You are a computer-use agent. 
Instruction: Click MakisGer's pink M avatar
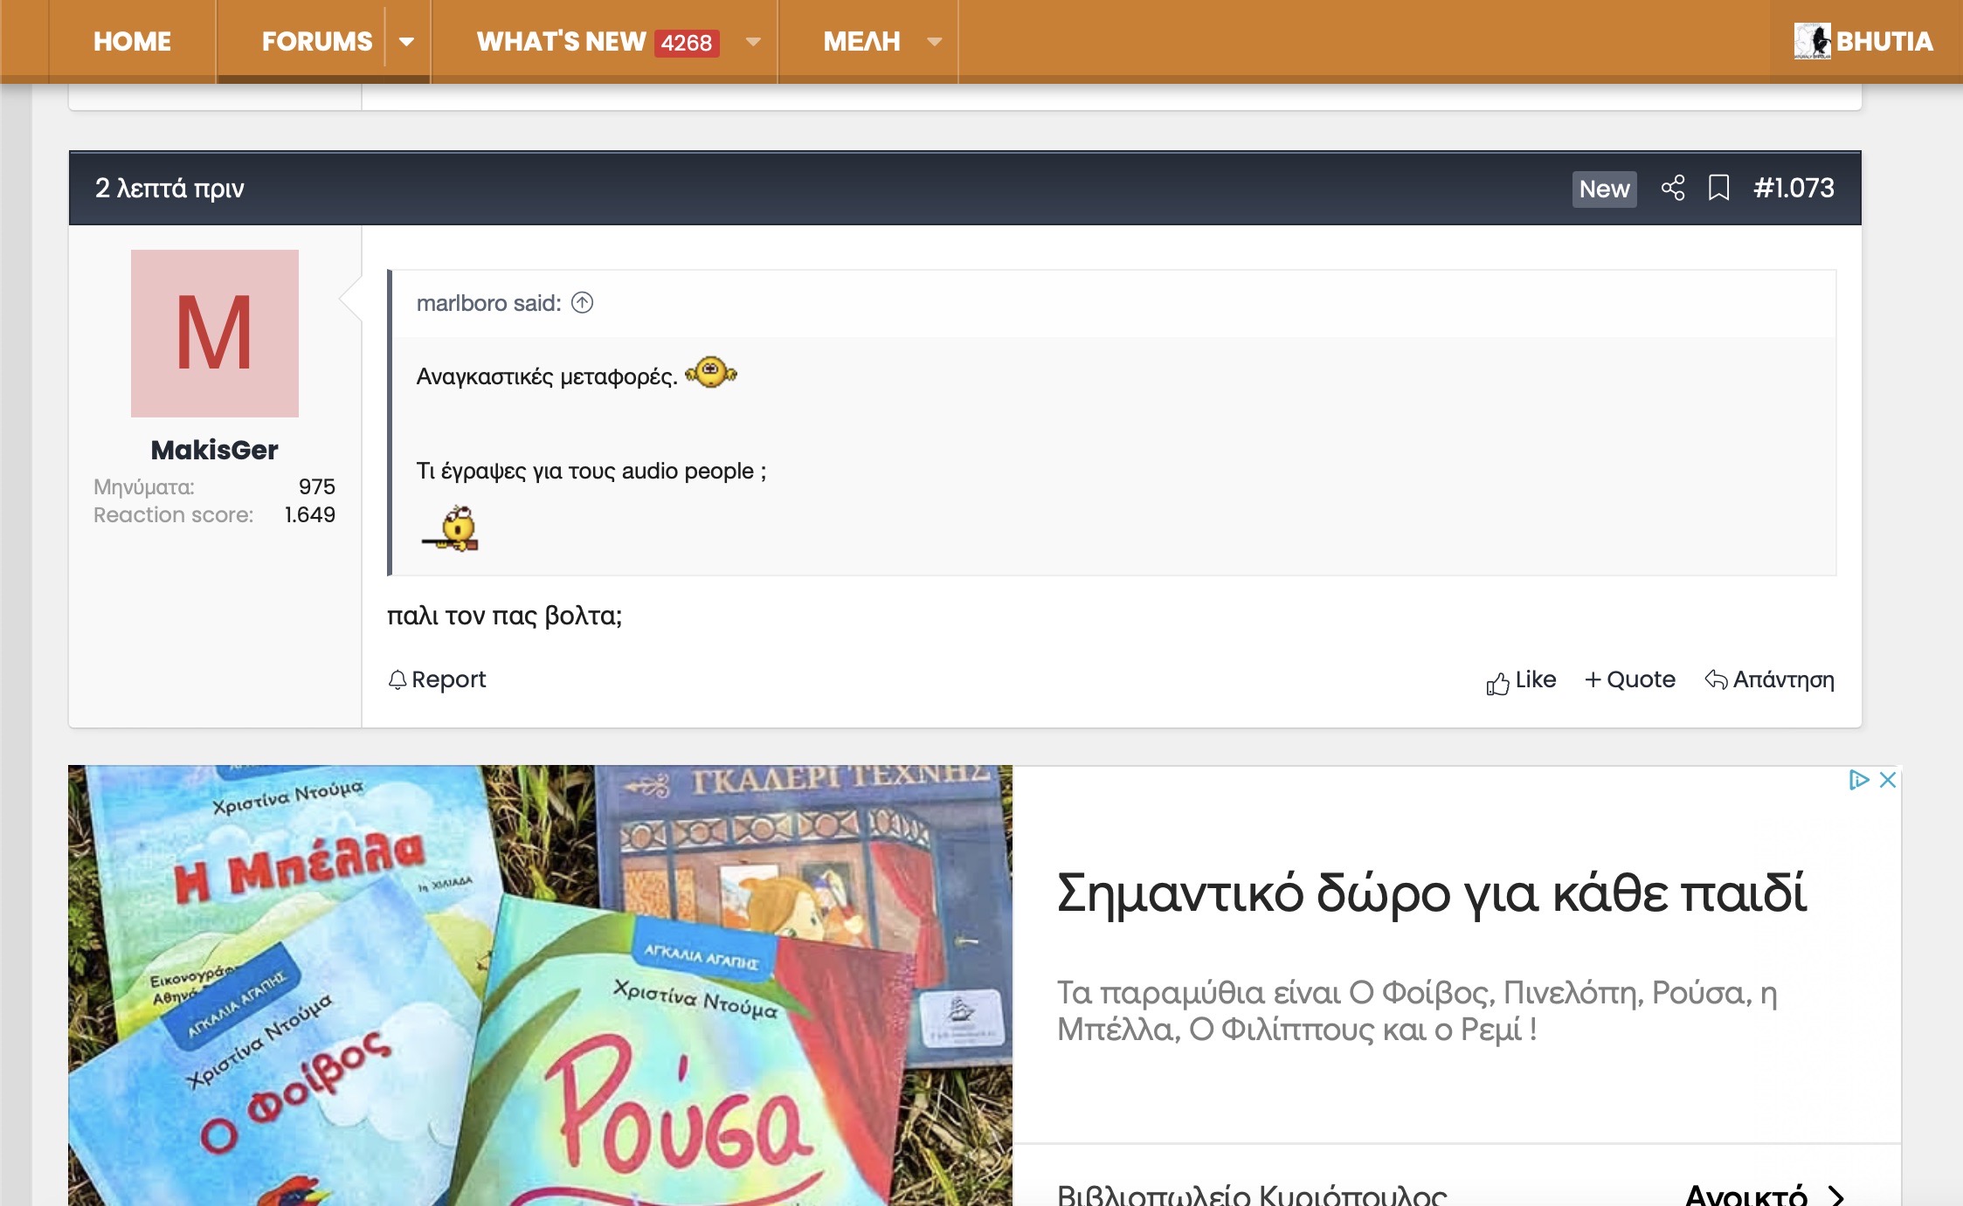214,333
